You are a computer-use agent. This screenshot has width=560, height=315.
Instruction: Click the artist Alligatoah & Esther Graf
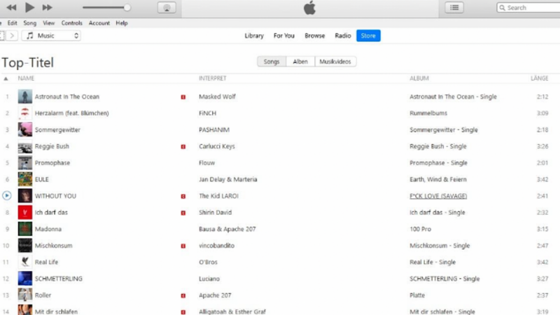pyautogui.click(x=232, y=311)
